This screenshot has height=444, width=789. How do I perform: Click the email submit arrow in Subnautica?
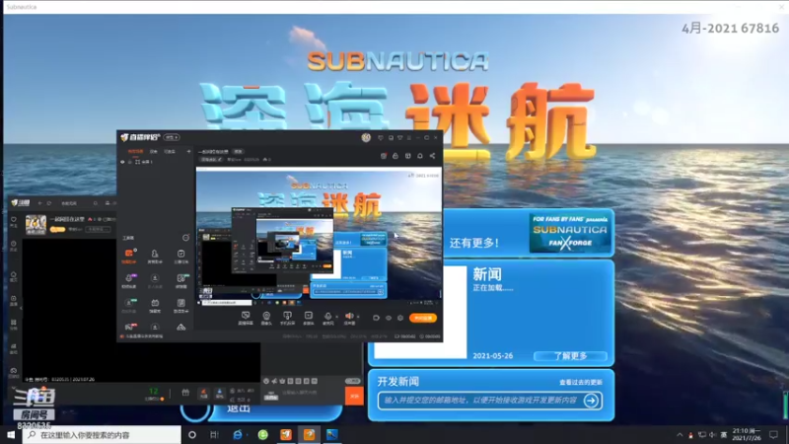[591, 401]
